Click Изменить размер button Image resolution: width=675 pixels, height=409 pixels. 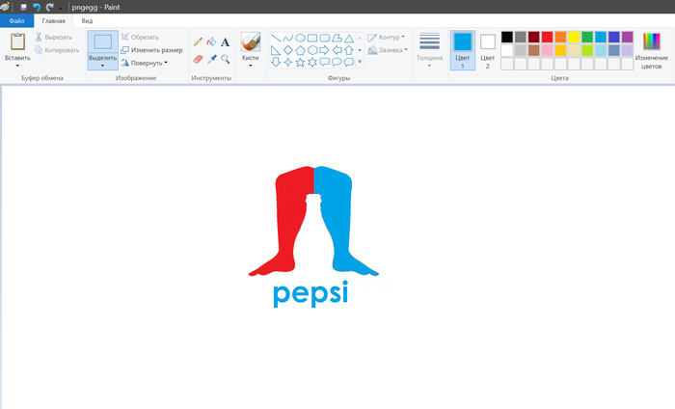(x=151, y=50)
